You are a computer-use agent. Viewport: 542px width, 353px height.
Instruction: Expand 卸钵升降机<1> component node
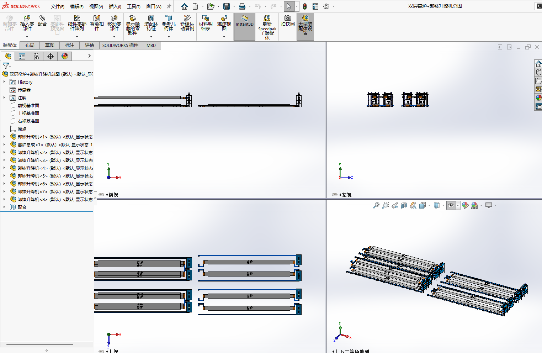4,137
